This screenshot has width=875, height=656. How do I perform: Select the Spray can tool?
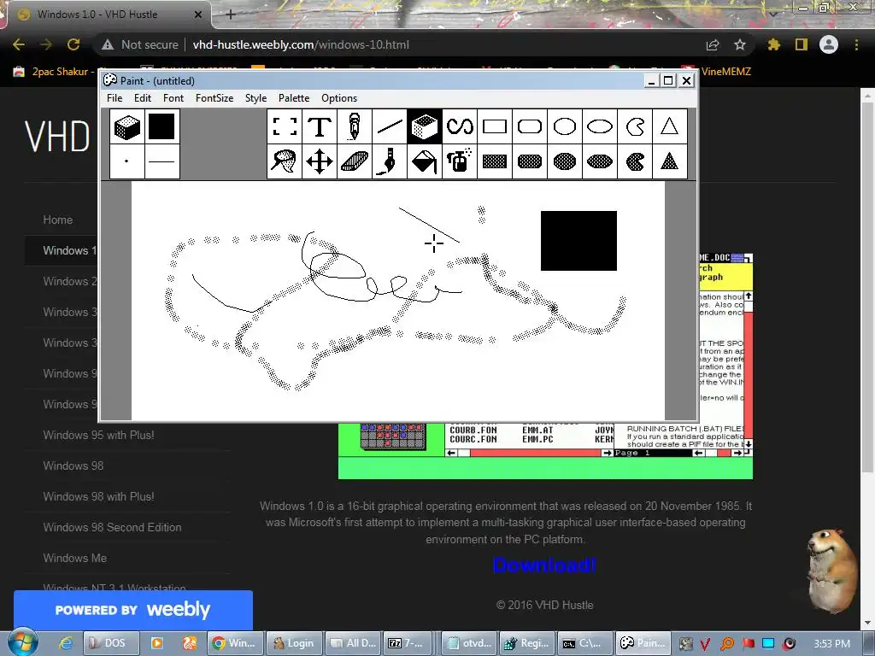click(x=460, y=161)
